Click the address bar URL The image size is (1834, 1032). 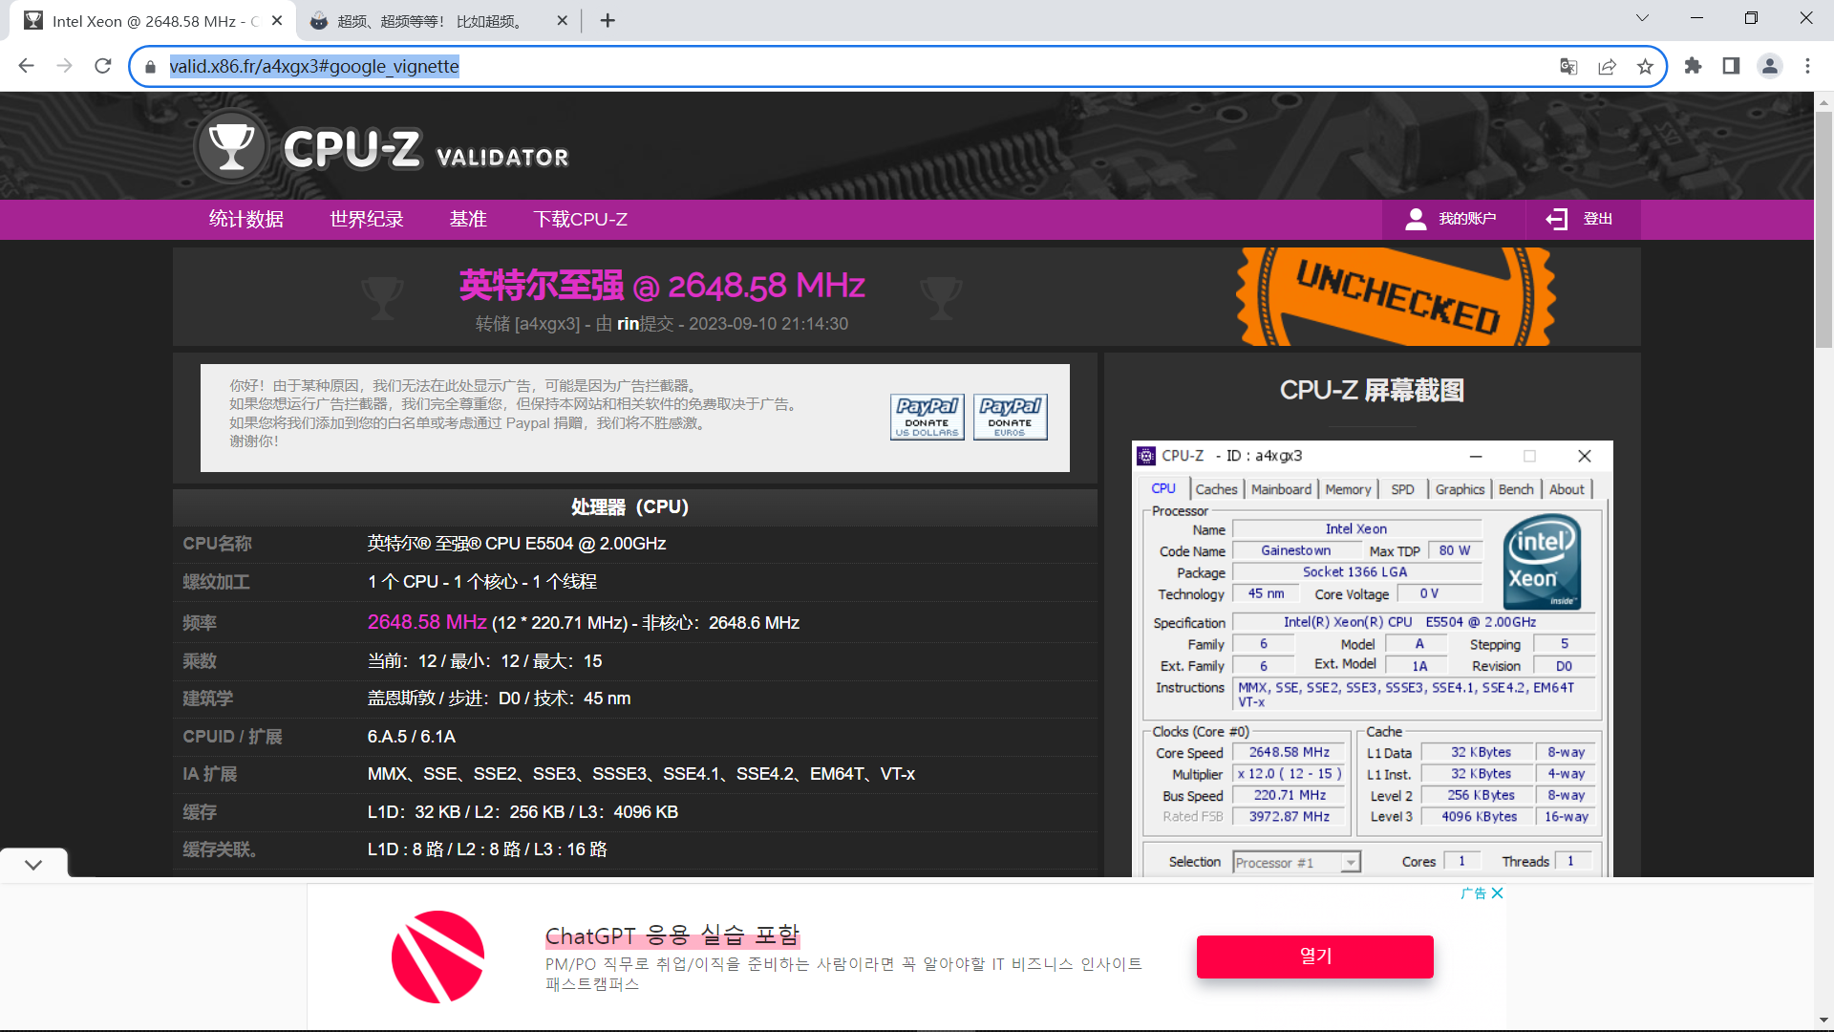(x=314, y=66)
